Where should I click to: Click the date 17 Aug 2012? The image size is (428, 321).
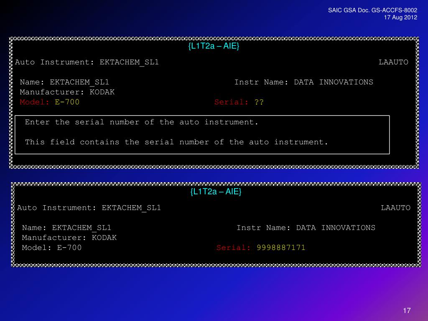400,17
